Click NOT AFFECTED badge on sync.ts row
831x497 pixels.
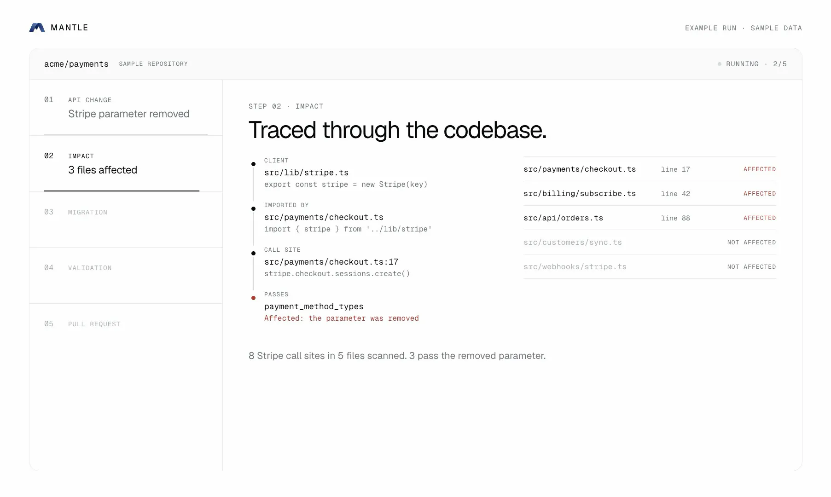(752, 243)
